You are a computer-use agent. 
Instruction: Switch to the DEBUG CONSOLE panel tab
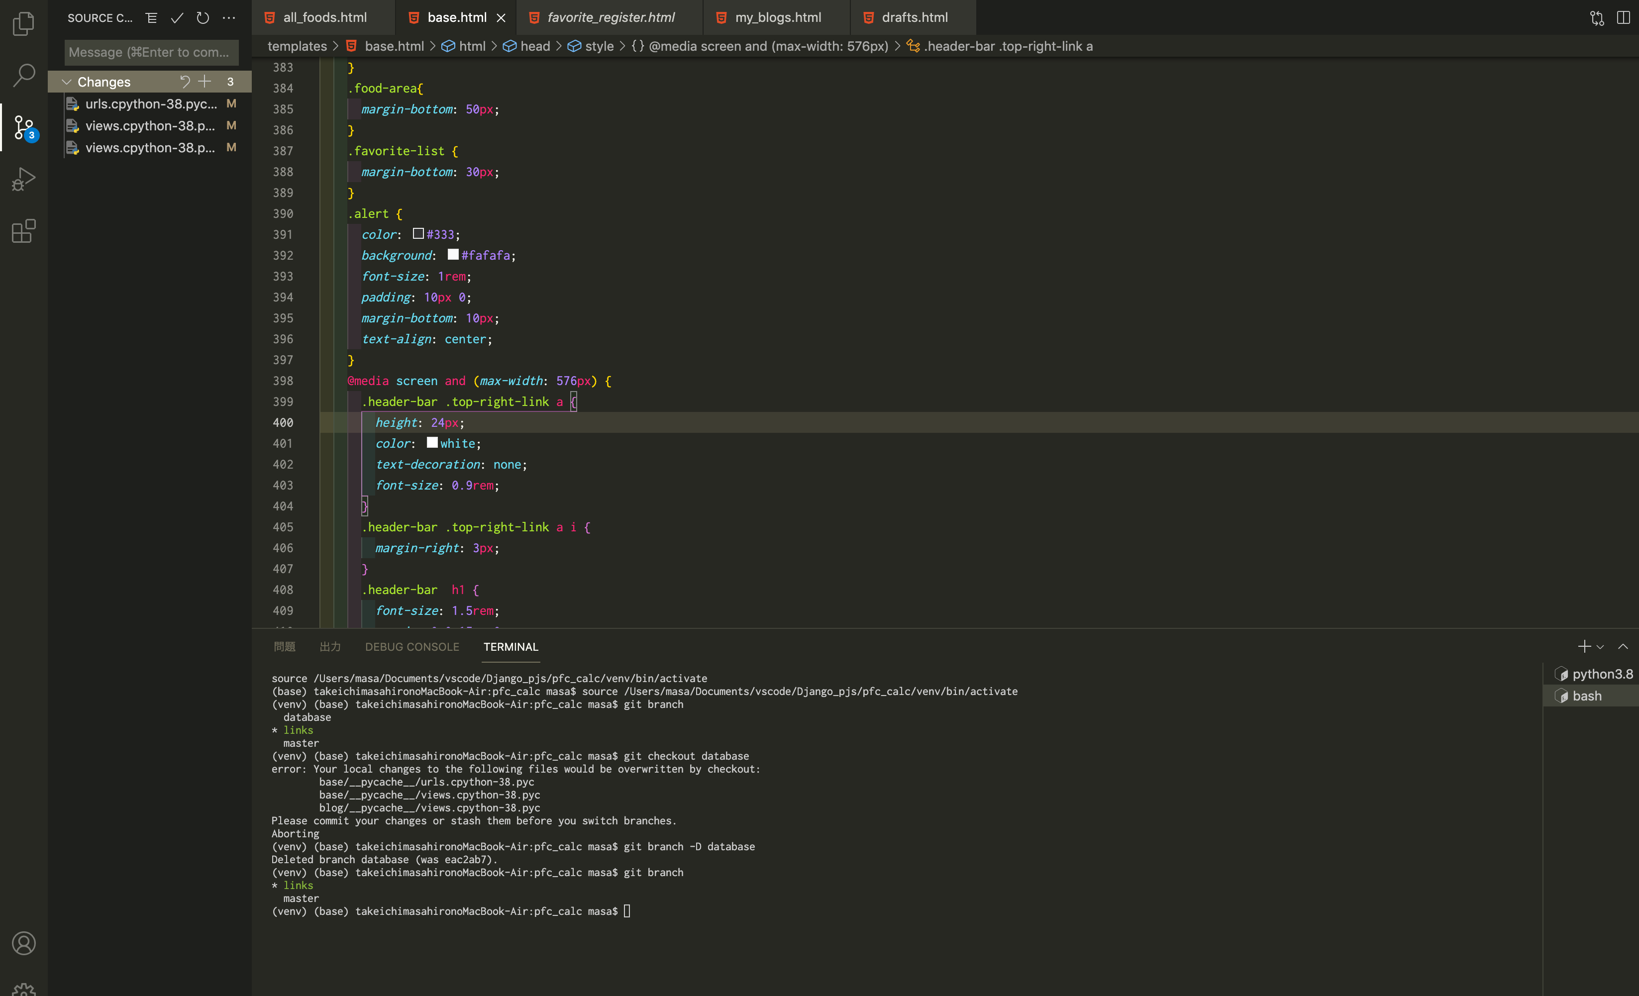412,646
